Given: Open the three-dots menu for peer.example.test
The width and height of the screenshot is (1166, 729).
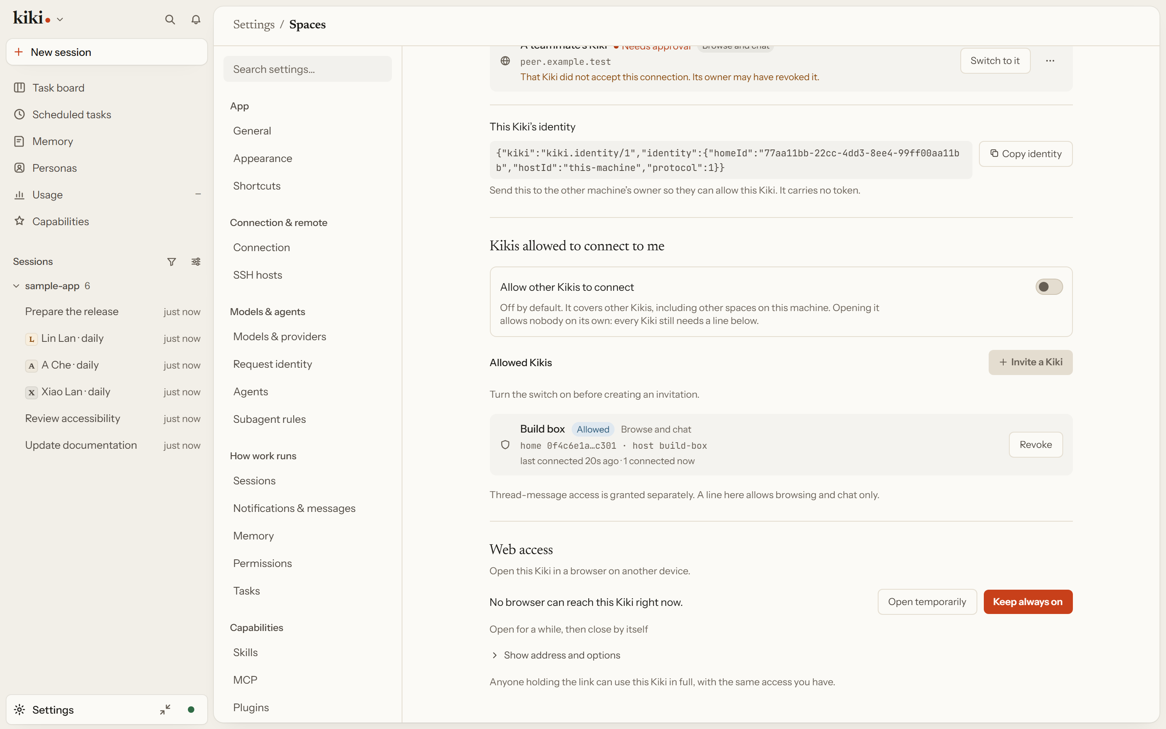Looking at the screenshot, I should point(1050,61).
